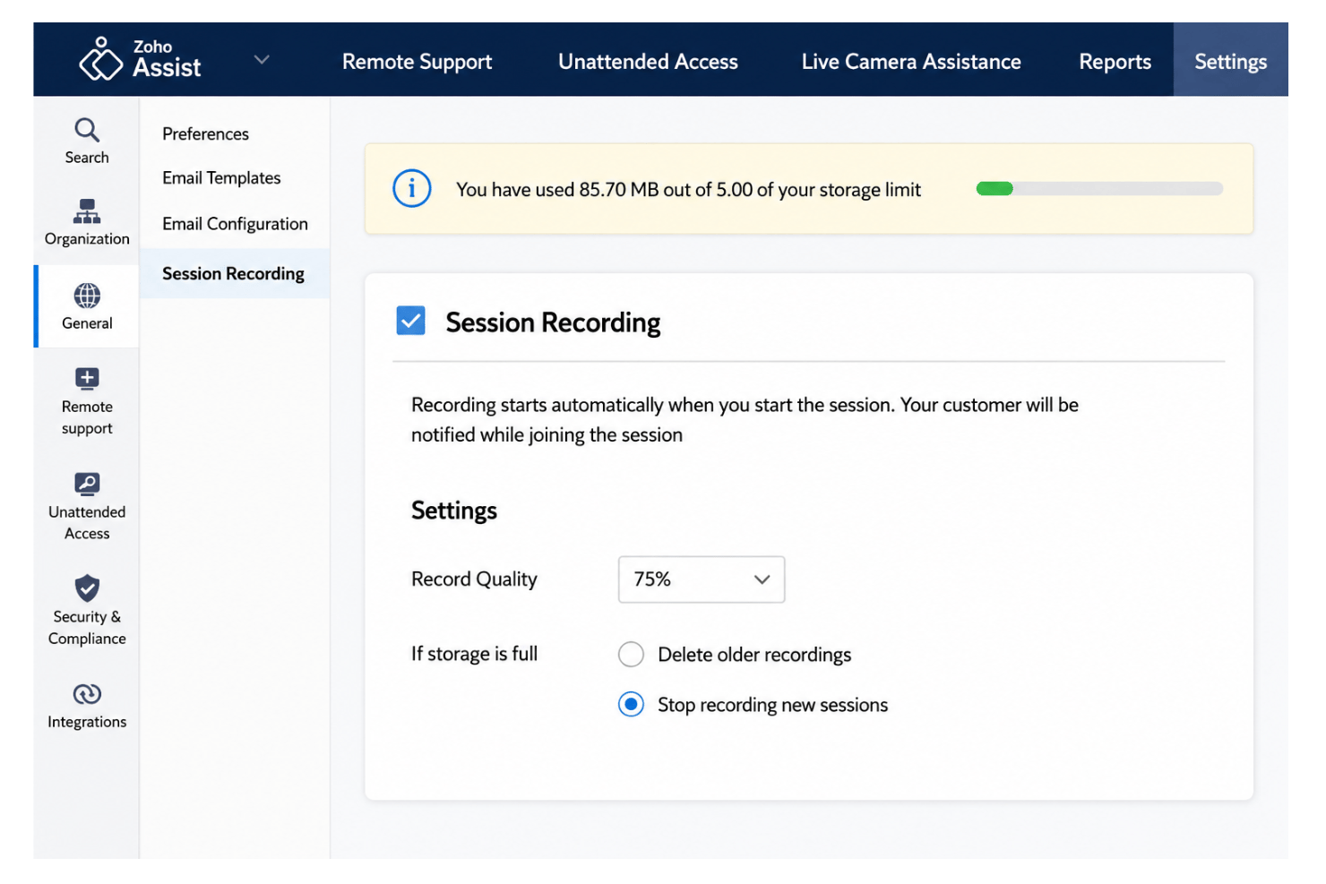Click the Settings subsection heading
The height and width of the screenshot is (884, 1326).
click(453, 511)
